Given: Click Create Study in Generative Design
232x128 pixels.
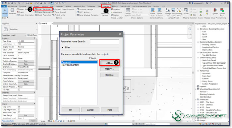Looking at the screenshot, I should (x=152, y=12).
